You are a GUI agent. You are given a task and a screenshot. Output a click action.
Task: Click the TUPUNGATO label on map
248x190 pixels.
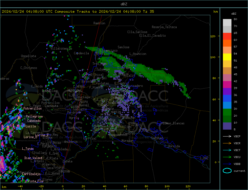49,146
